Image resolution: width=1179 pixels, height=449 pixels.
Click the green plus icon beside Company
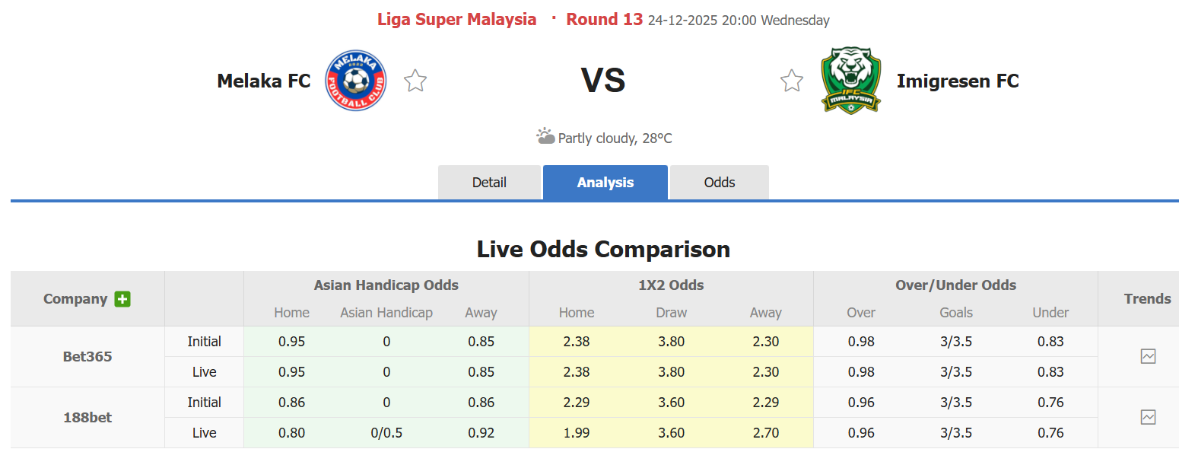tap(122, 299)
